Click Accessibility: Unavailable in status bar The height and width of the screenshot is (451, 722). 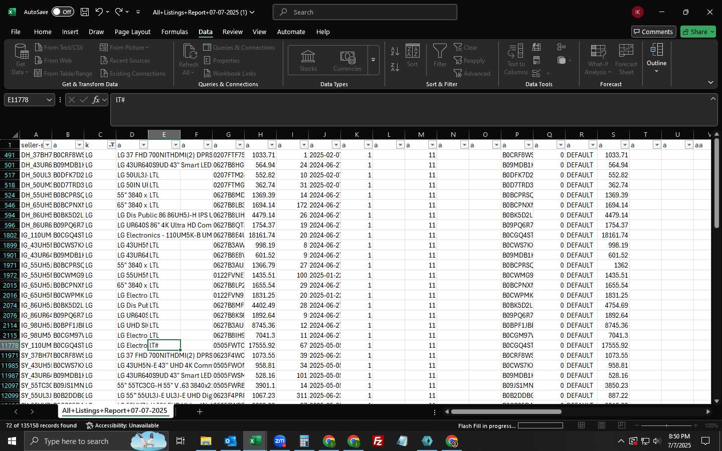coord(123,425)
